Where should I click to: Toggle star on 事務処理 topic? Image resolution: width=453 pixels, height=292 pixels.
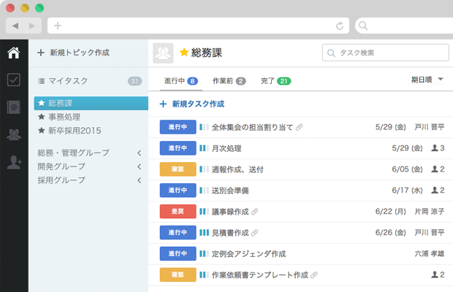42,117
